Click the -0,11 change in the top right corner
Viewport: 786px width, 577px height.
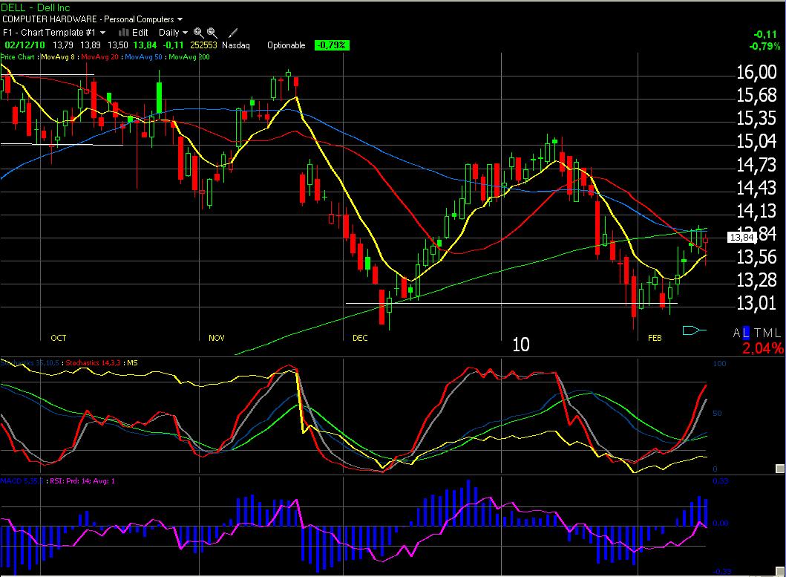765,34
